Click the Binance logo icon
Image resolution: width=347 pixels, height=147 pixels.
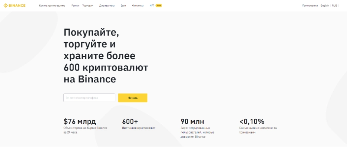(6, 6)
